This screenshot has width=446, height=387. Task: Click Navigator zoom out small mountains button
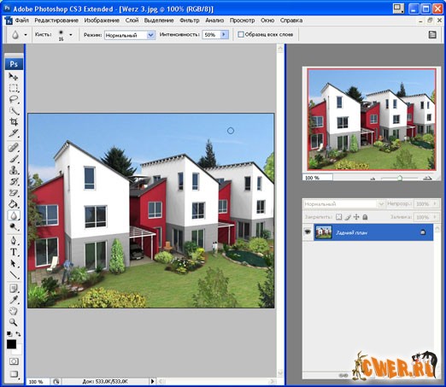(x=373, y=179)
